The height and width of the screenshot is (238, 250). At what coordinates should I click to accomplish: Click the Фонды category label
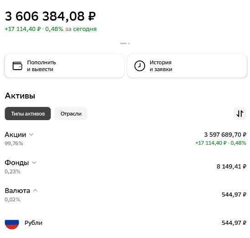point(17,163)
